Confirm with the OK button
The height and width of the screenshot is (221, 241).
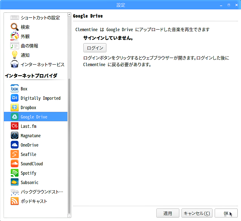[226, 213]
